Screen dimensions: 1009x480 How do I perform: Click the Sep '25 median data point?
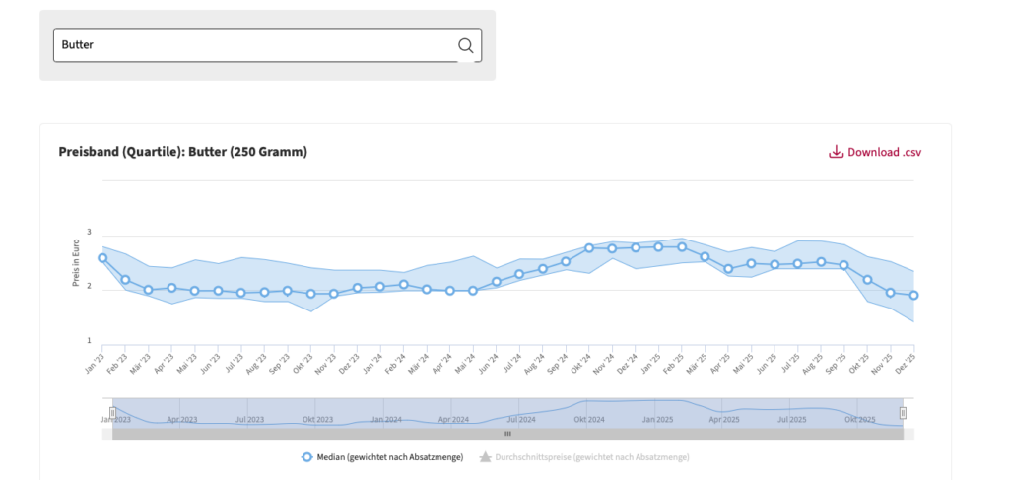(x=844, y=265)
